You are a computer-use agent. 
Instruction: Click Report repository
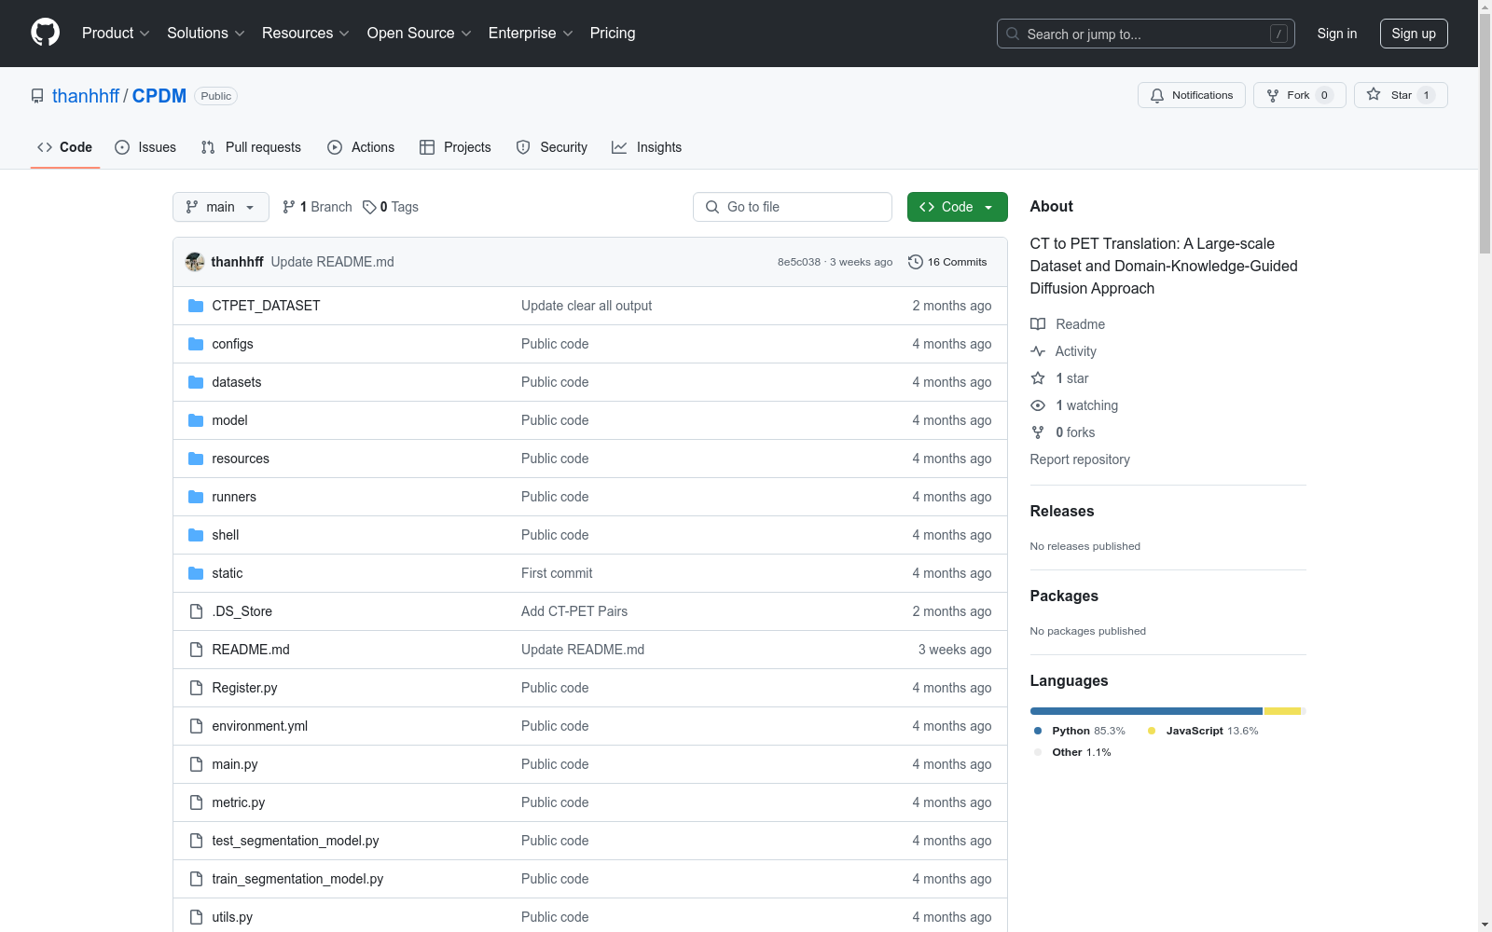click(x=1080, y=459)
